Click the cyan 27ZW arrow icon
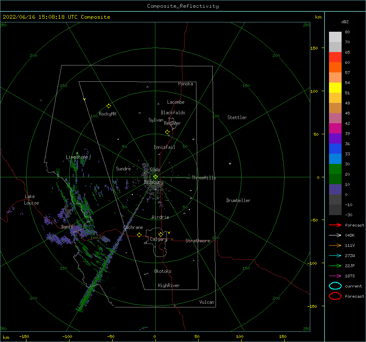This screenshot has width=366, height=342. click(x=335, y=255)
